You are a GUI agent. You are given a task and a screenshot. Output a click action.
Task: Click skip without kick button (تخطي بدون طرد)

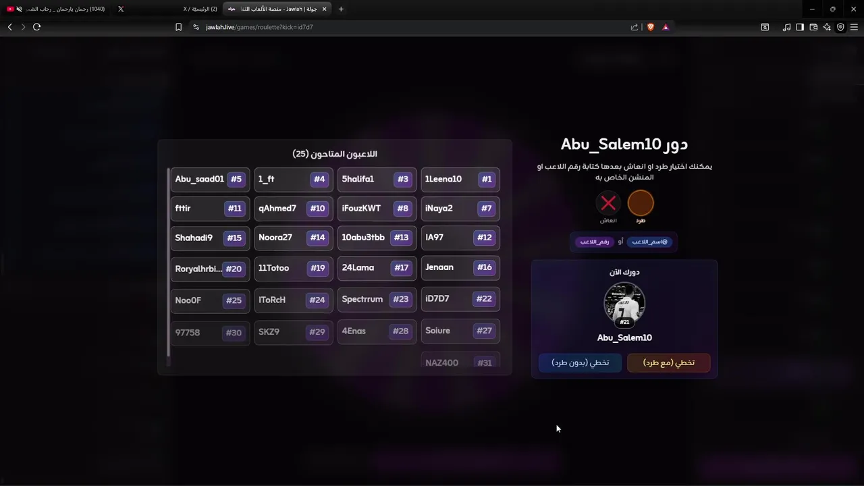tap(580, 362)
